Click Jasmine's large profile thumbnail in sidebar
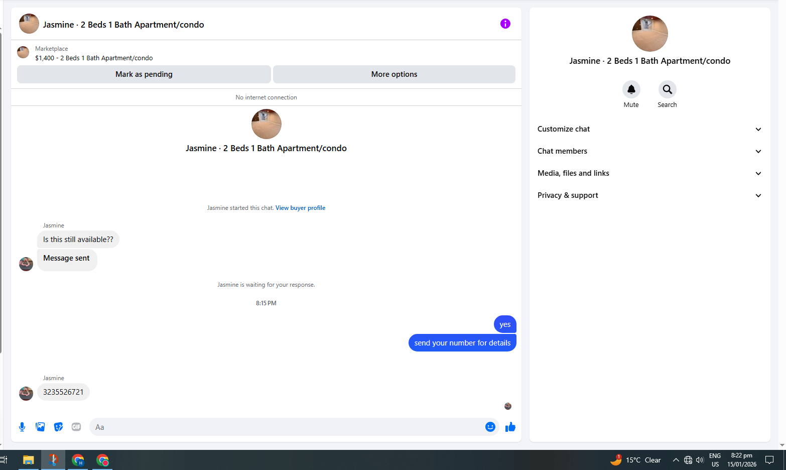This screenshot has height=470, width=786. 649,34
